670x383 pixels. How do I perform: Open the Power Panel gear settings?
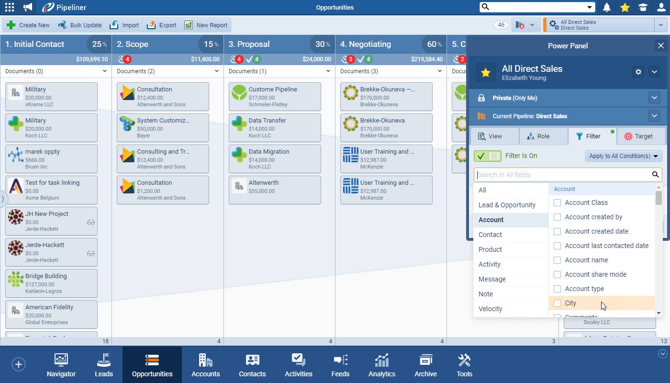[638, 72]
